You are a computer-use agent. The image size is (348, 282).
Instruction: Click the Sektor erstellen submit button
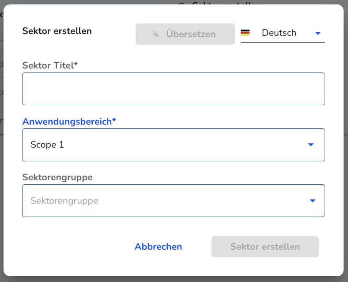click(265, 247)
